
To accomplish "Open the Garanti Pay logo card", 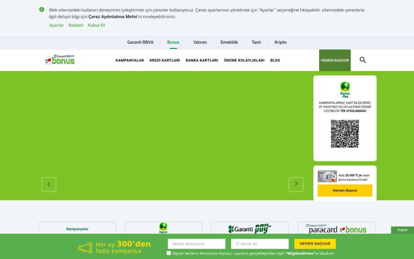I will [x=250, y=228].
